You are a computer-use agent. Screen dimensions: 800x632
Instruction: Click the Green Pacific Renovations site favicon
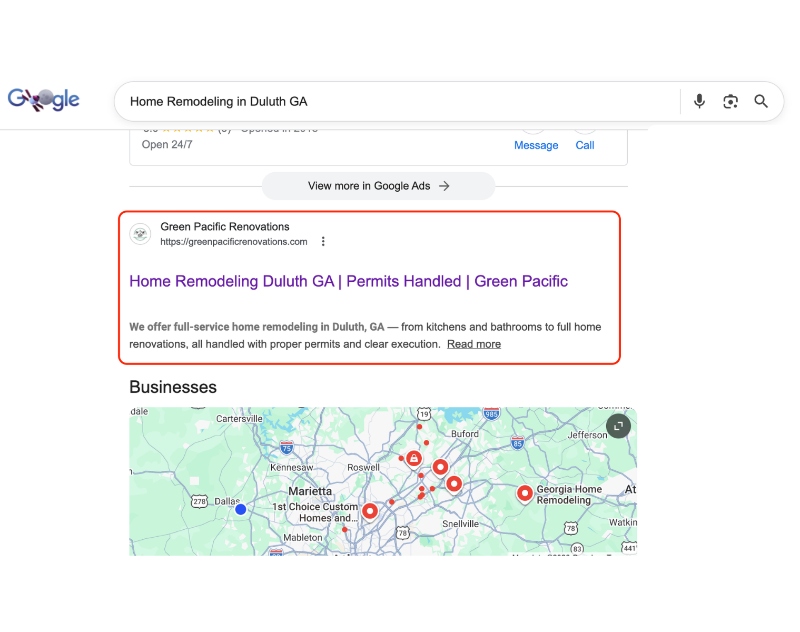(x=140, y=234)
